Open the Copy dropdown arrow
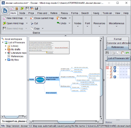 [x=43, y=28]
